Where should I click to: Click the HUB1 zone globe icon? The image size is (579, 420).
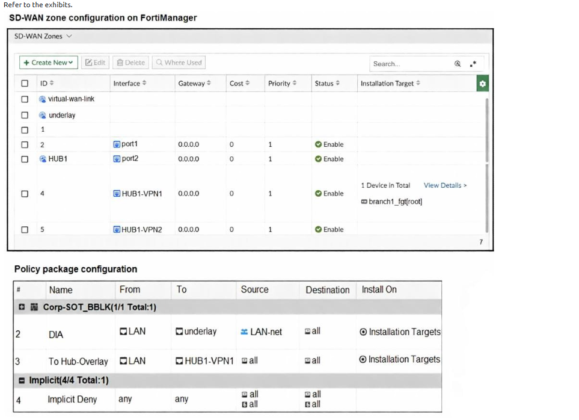(x=43, y=159)
